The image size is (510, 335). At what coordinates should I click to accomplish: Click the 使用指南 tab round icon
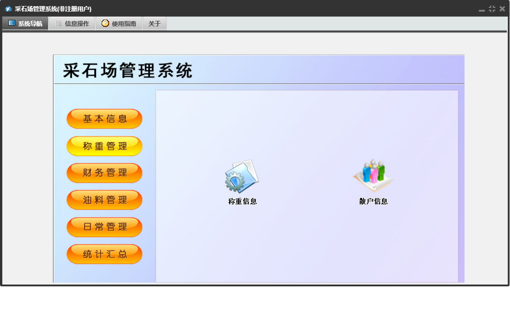[x=105, y=23]
